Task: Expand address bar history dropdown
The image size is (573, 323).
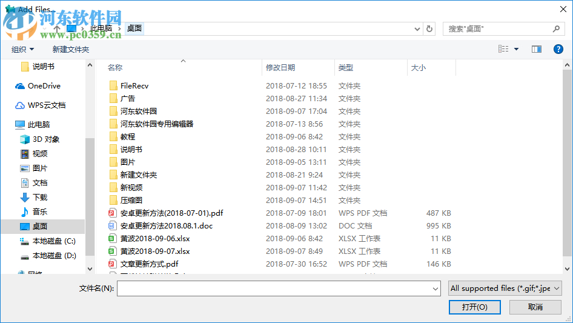Action: click(417, 29)
